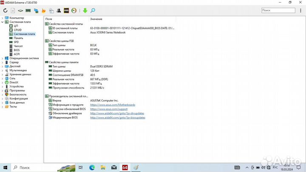Open the audit manager toolbar icon

click(x=51, y=11)
